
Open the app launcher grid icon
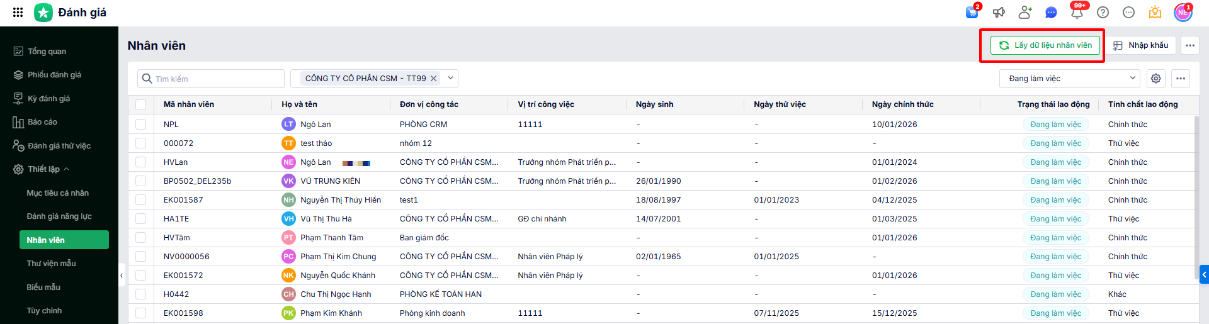(x=18, y=12)
